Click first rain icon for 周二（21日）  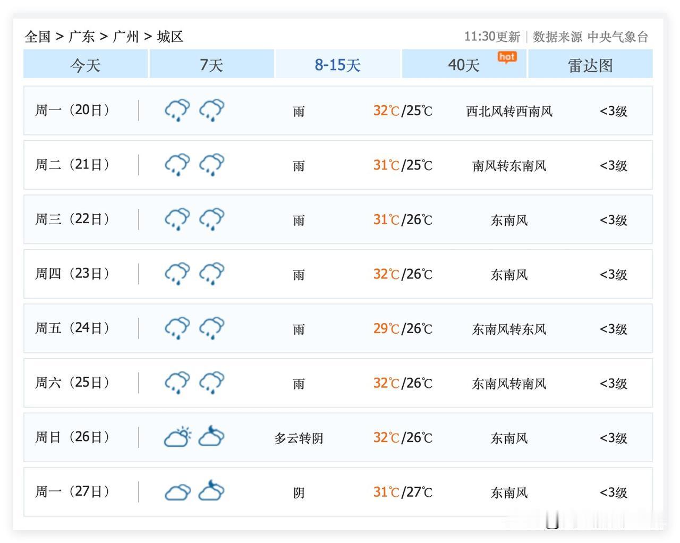point(177,165)
